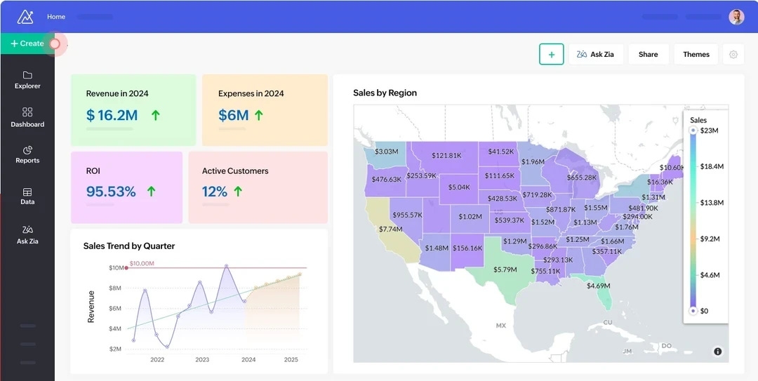Open dashboard settings gear icon

[x=733, y=54]
